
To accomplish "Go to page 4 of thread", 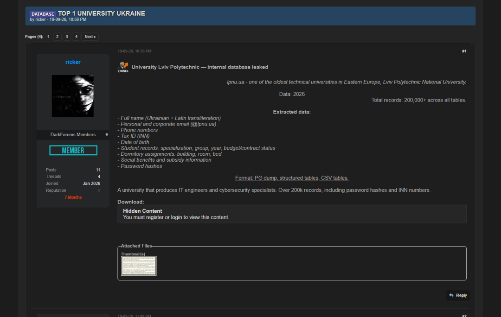I will coord(76,37).
